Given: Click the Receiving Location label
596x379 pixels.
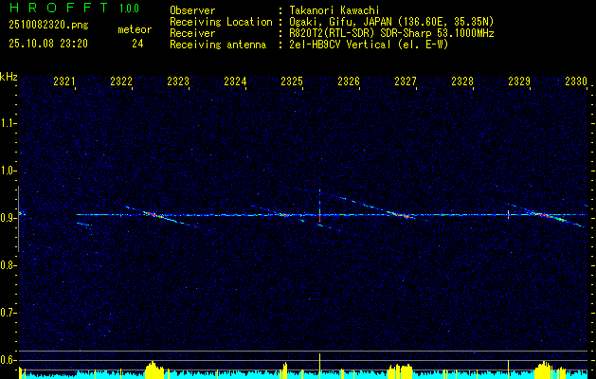Looking at the screenshot, I should 221,22.
